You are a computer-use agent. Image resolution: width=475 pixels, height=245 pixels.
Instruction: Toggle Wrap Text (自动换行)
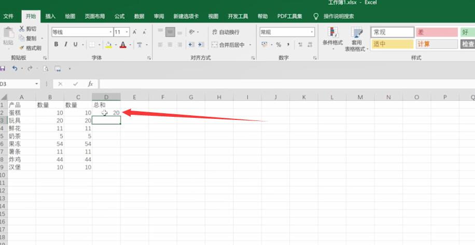(226, 32)
